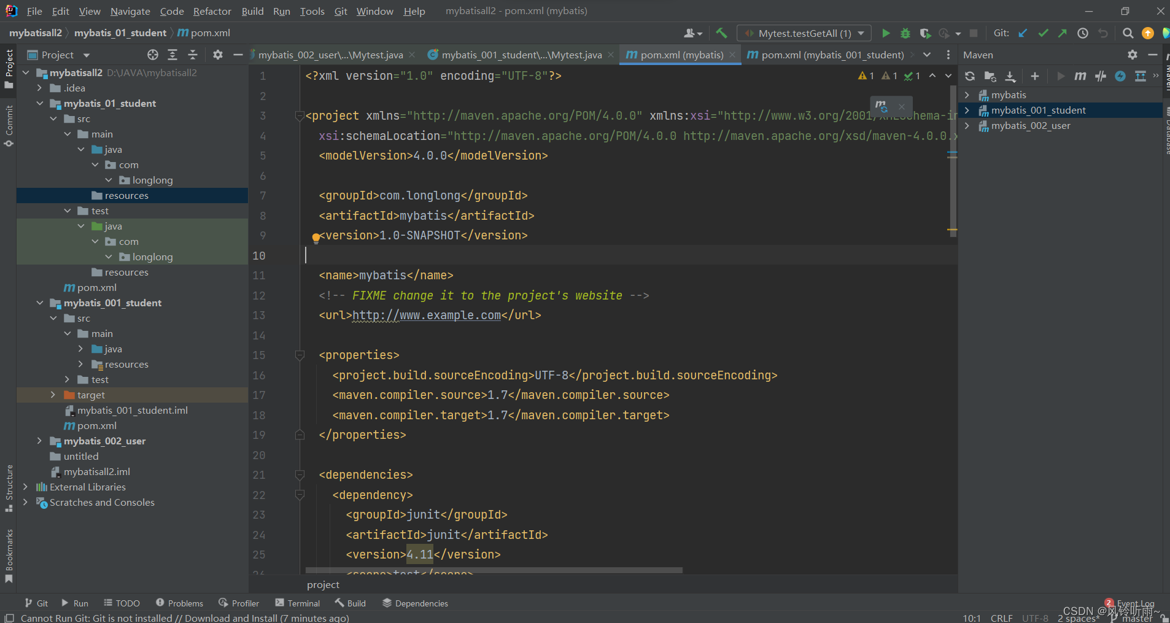Viewport: 1170px width, 623px height.
Task: Open Project panel options gear
Action: pyautogui.click(x=218, y=55)
